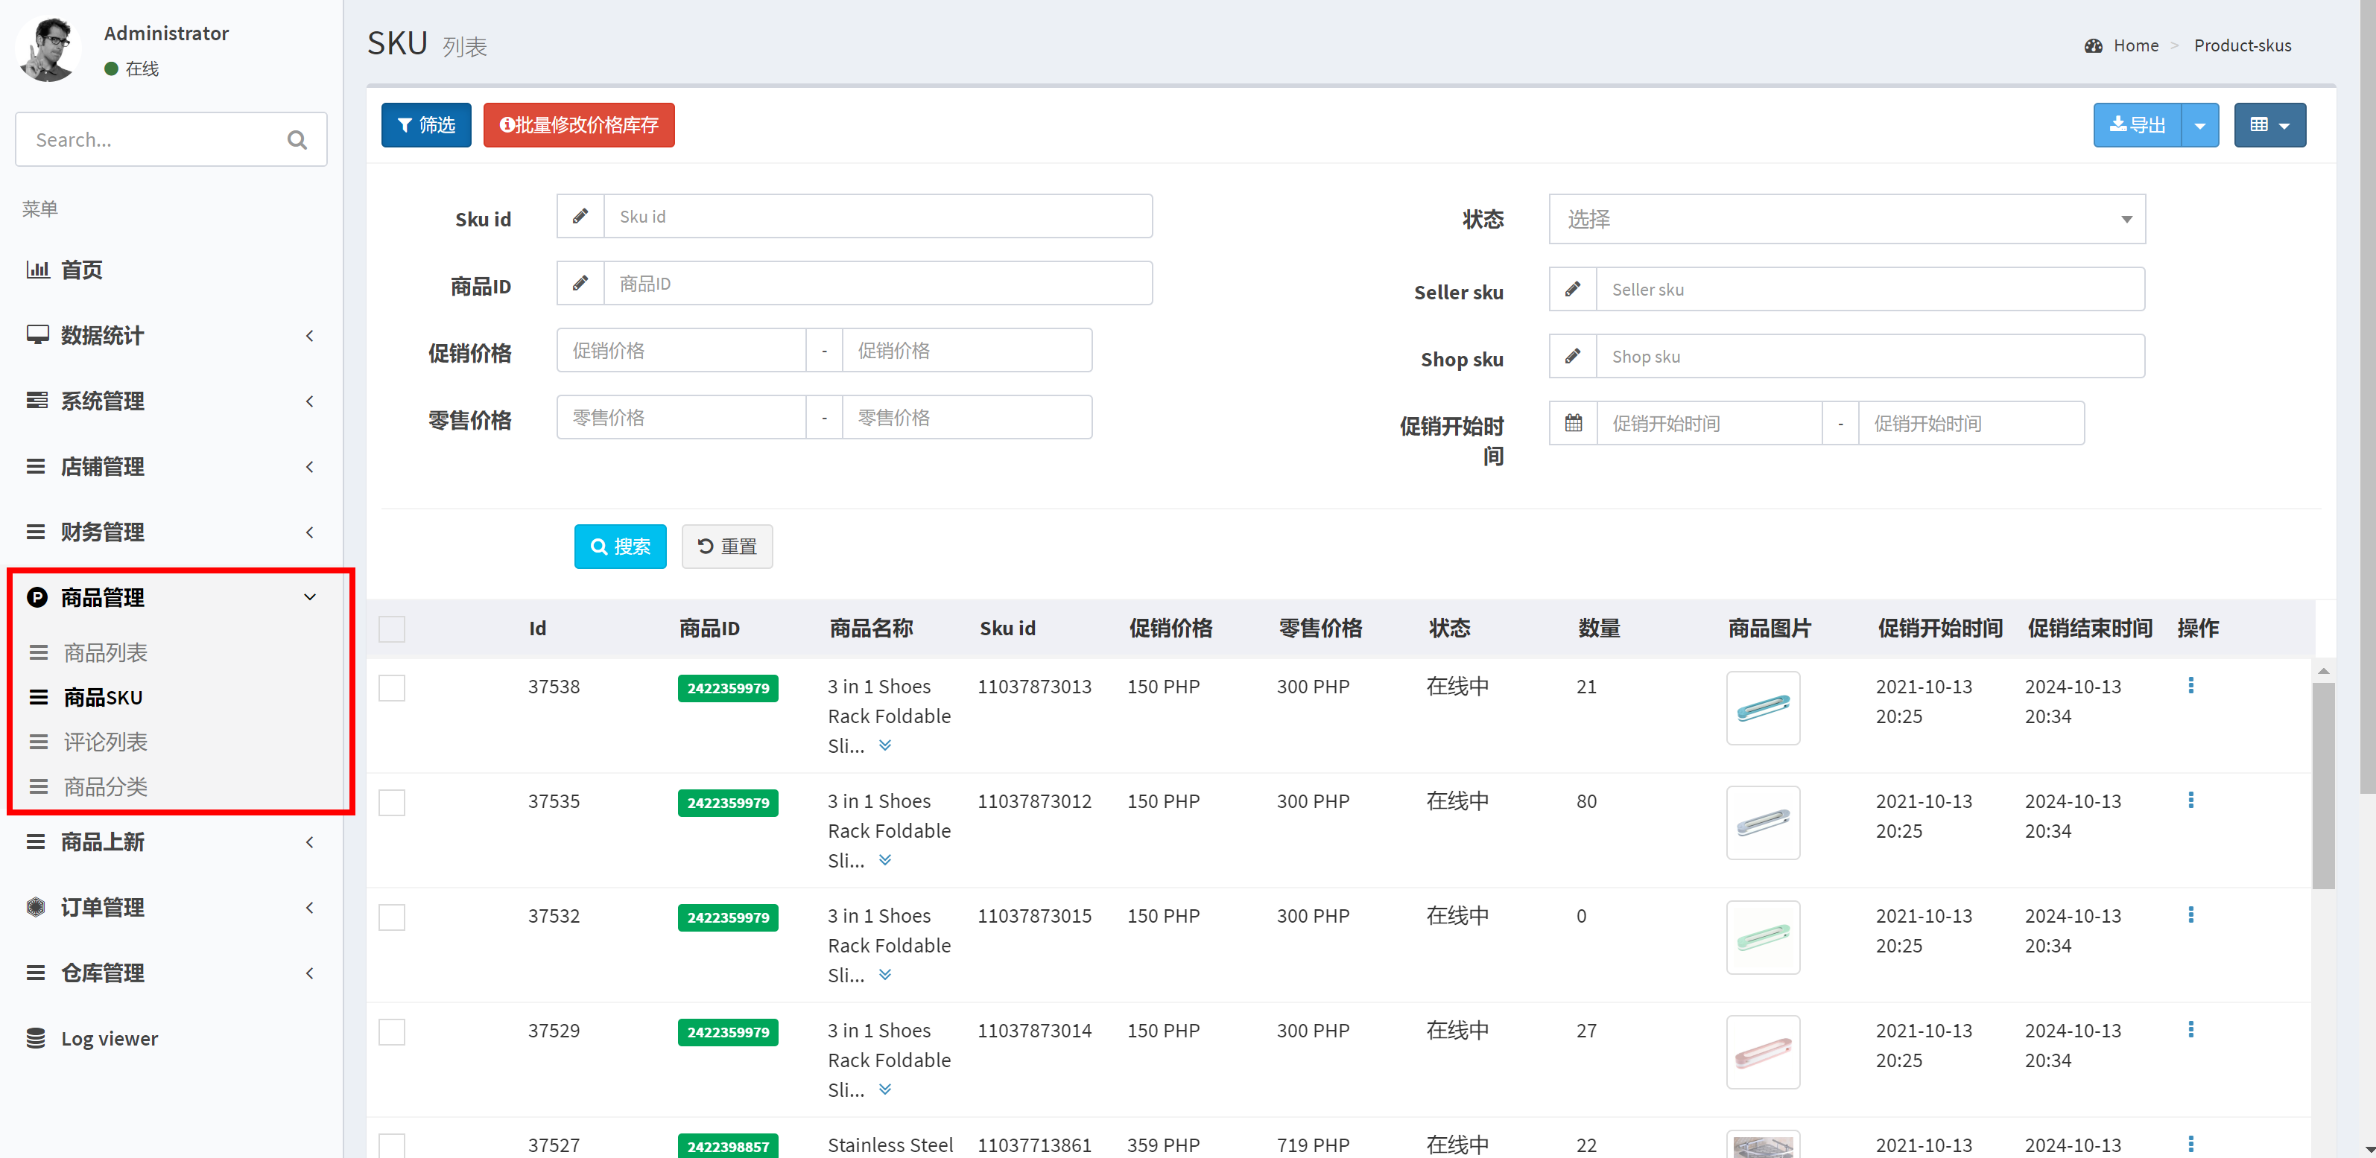Open 商品列表 in the sidebar menu
Image resolution: width=2376 pixels, height=1158 pixels.
pos(105,653)
